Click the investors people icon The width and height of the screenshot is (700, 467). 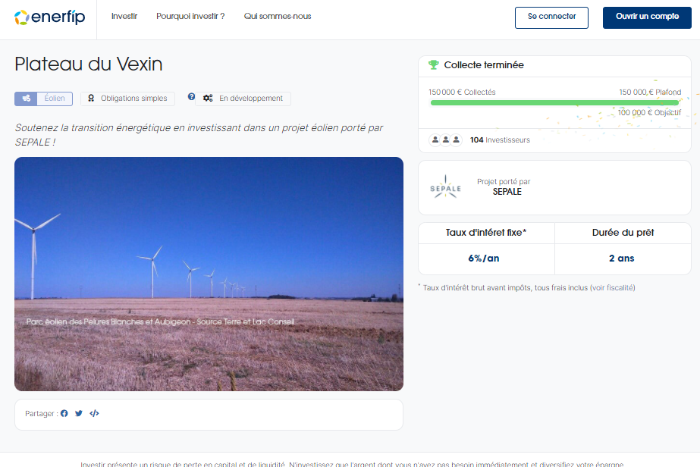445,140
